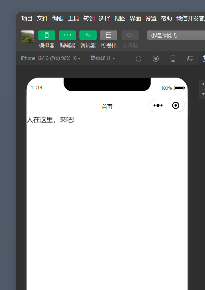Toggle the 可视化 visual panel button
This screenshot has height=290, width=205.
click(109, 35)
